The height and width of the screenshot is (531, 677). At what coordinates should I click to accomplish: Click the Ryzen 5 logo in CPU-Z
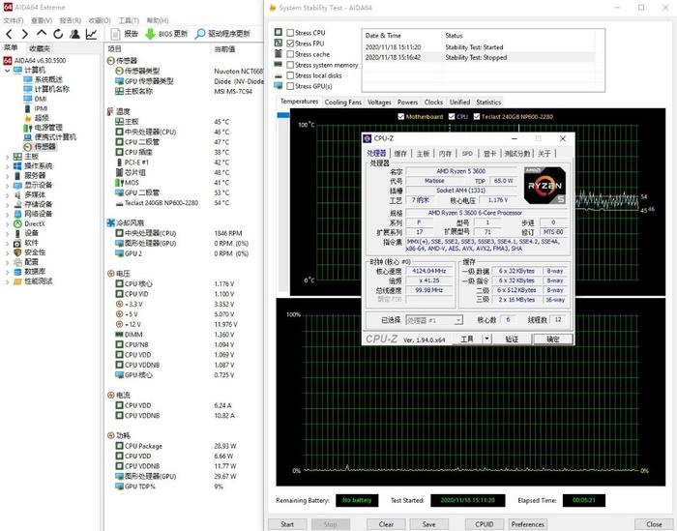545,186
